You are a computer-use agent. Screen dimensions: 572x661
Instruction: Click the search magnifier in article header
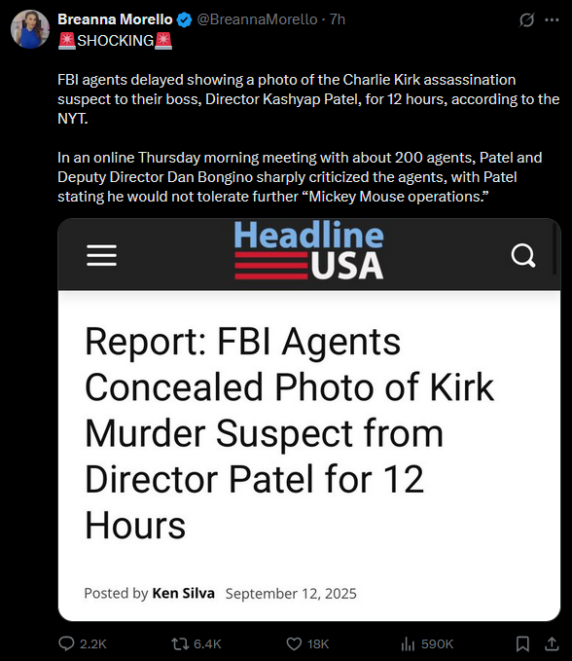coord(523,255)
